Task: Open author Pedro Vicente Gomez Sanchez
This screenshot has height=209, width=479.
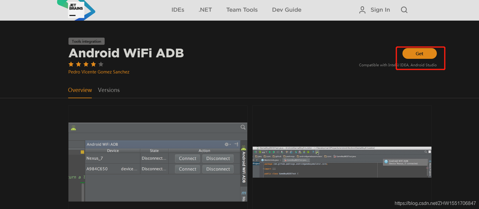Action: [99, 72]
